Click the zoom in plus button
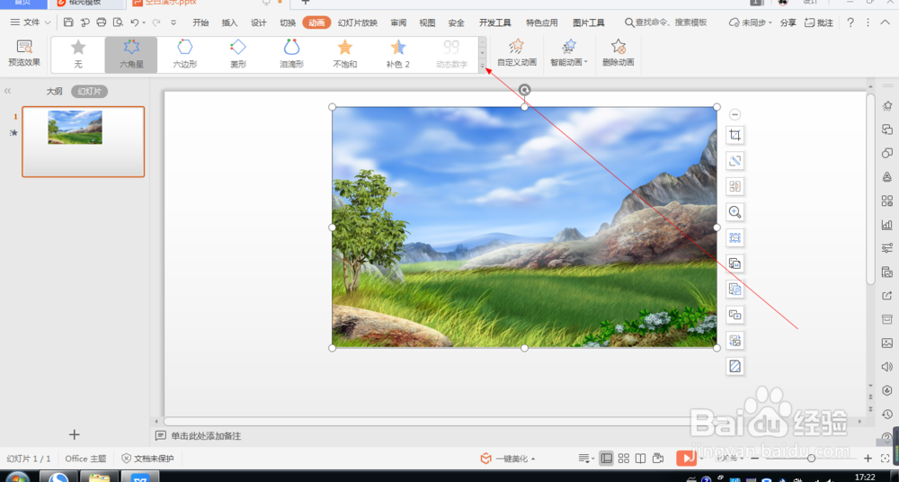The width and height of the screenshot is (899, 482). pyautogui.click(x=868, y=458)
